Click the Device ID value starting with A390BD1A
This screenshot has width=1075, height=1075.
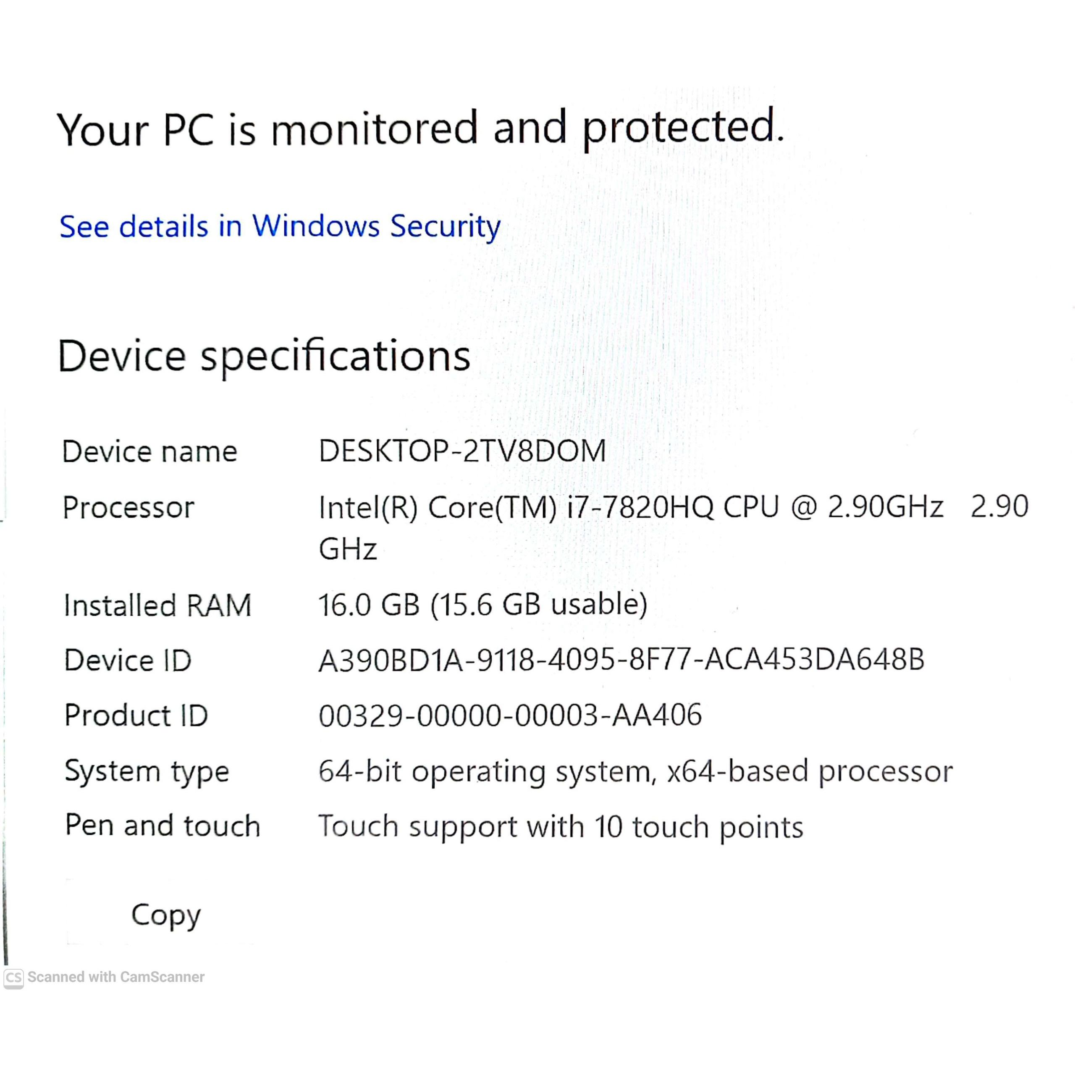pos(621,660)
